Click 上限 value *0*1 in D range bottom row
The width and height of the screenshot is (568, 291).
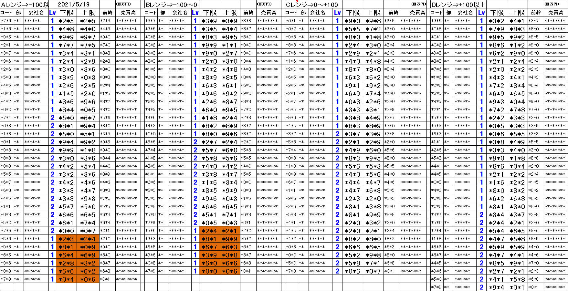click(517, 287)
